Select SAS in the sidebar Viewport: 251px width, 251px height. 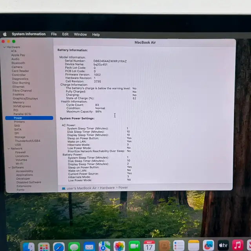[x=17, y=125]
